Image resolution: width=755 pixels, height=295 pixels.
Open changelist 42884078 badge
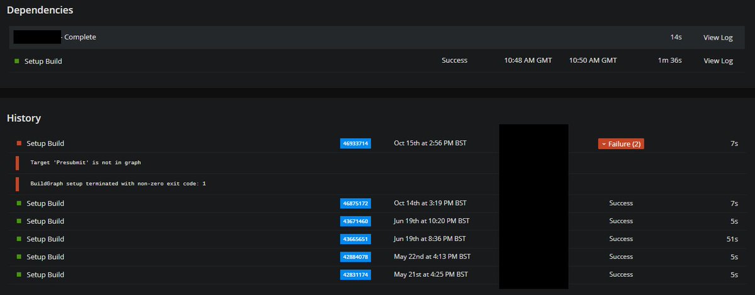point(355,257)
